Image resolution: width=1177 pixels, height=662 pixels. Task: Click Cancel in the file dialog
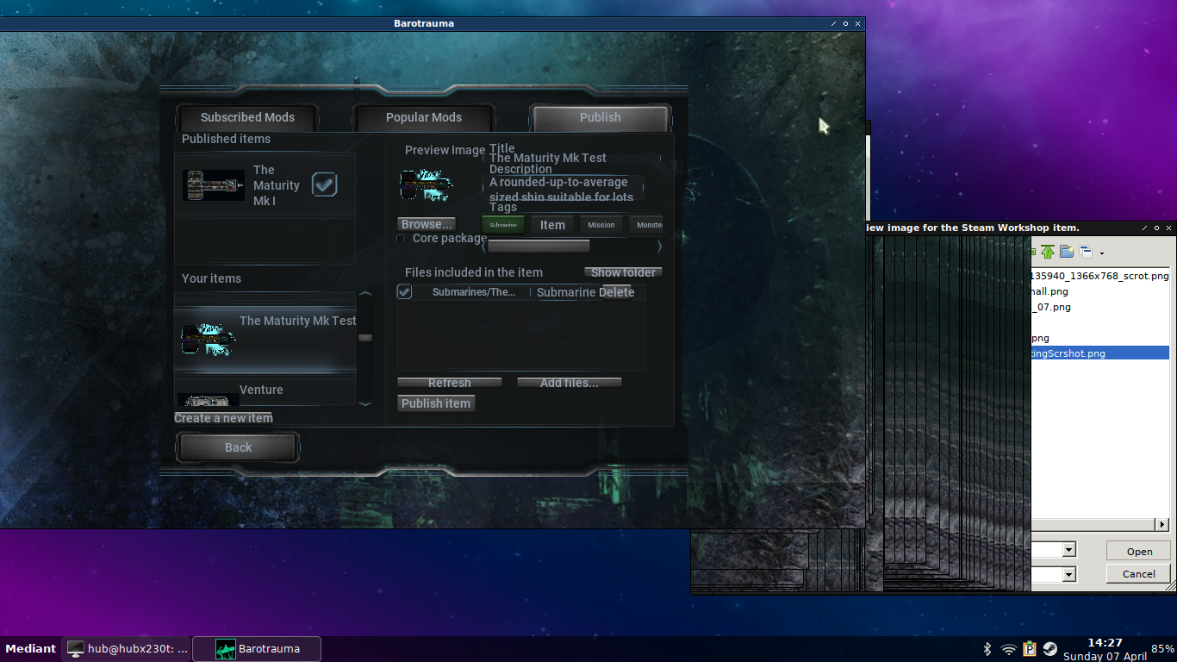1139,574
